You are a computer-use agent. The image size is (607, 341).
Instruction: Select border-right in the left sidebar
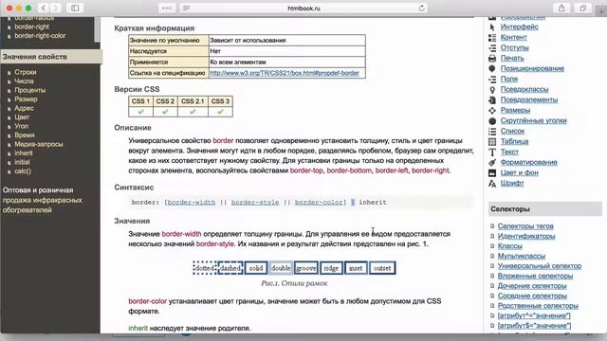click(x=31, y=27)
